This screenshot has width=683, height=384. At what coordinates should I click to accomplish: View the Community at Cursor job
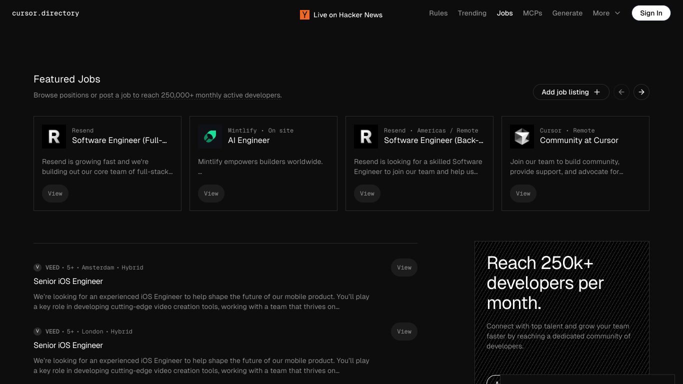(523, 193)
